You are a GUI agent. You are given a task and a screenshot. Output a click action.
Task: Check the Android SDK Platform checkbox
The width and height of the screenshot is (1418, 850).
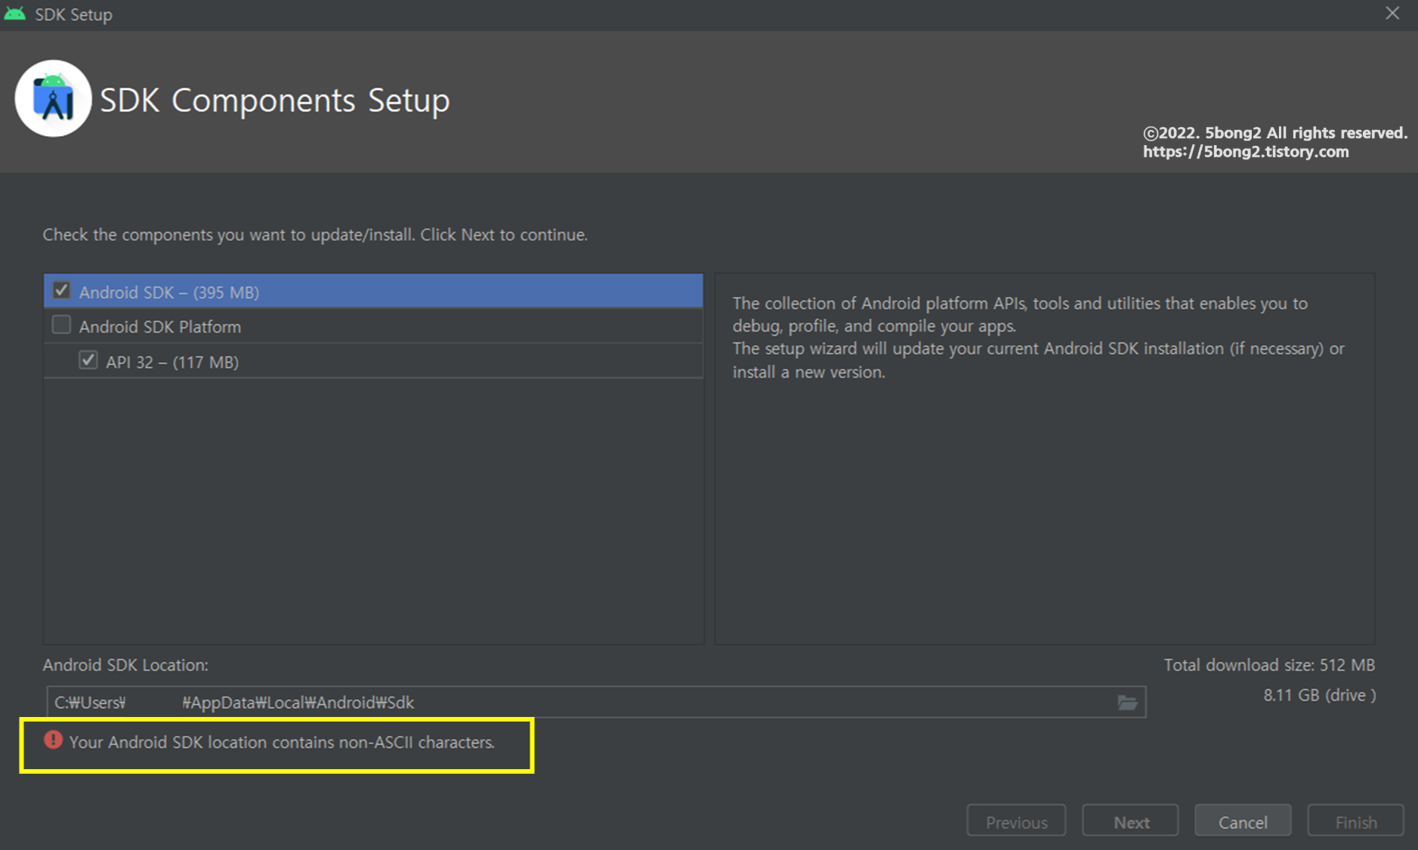pos(61,326)
